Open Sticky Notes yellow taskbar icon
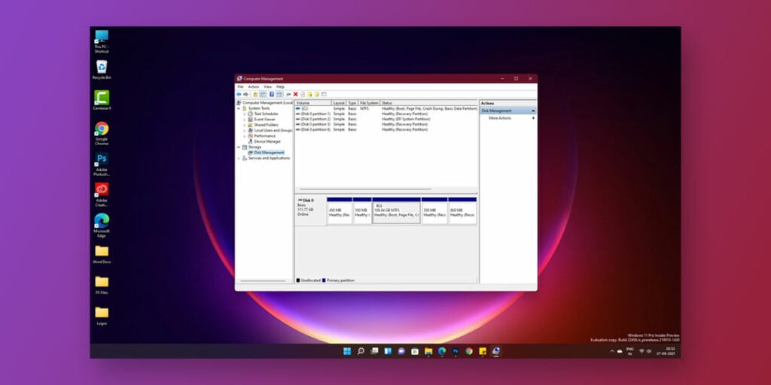This screenshot has width=771, height=385. [x=483, y=351]
